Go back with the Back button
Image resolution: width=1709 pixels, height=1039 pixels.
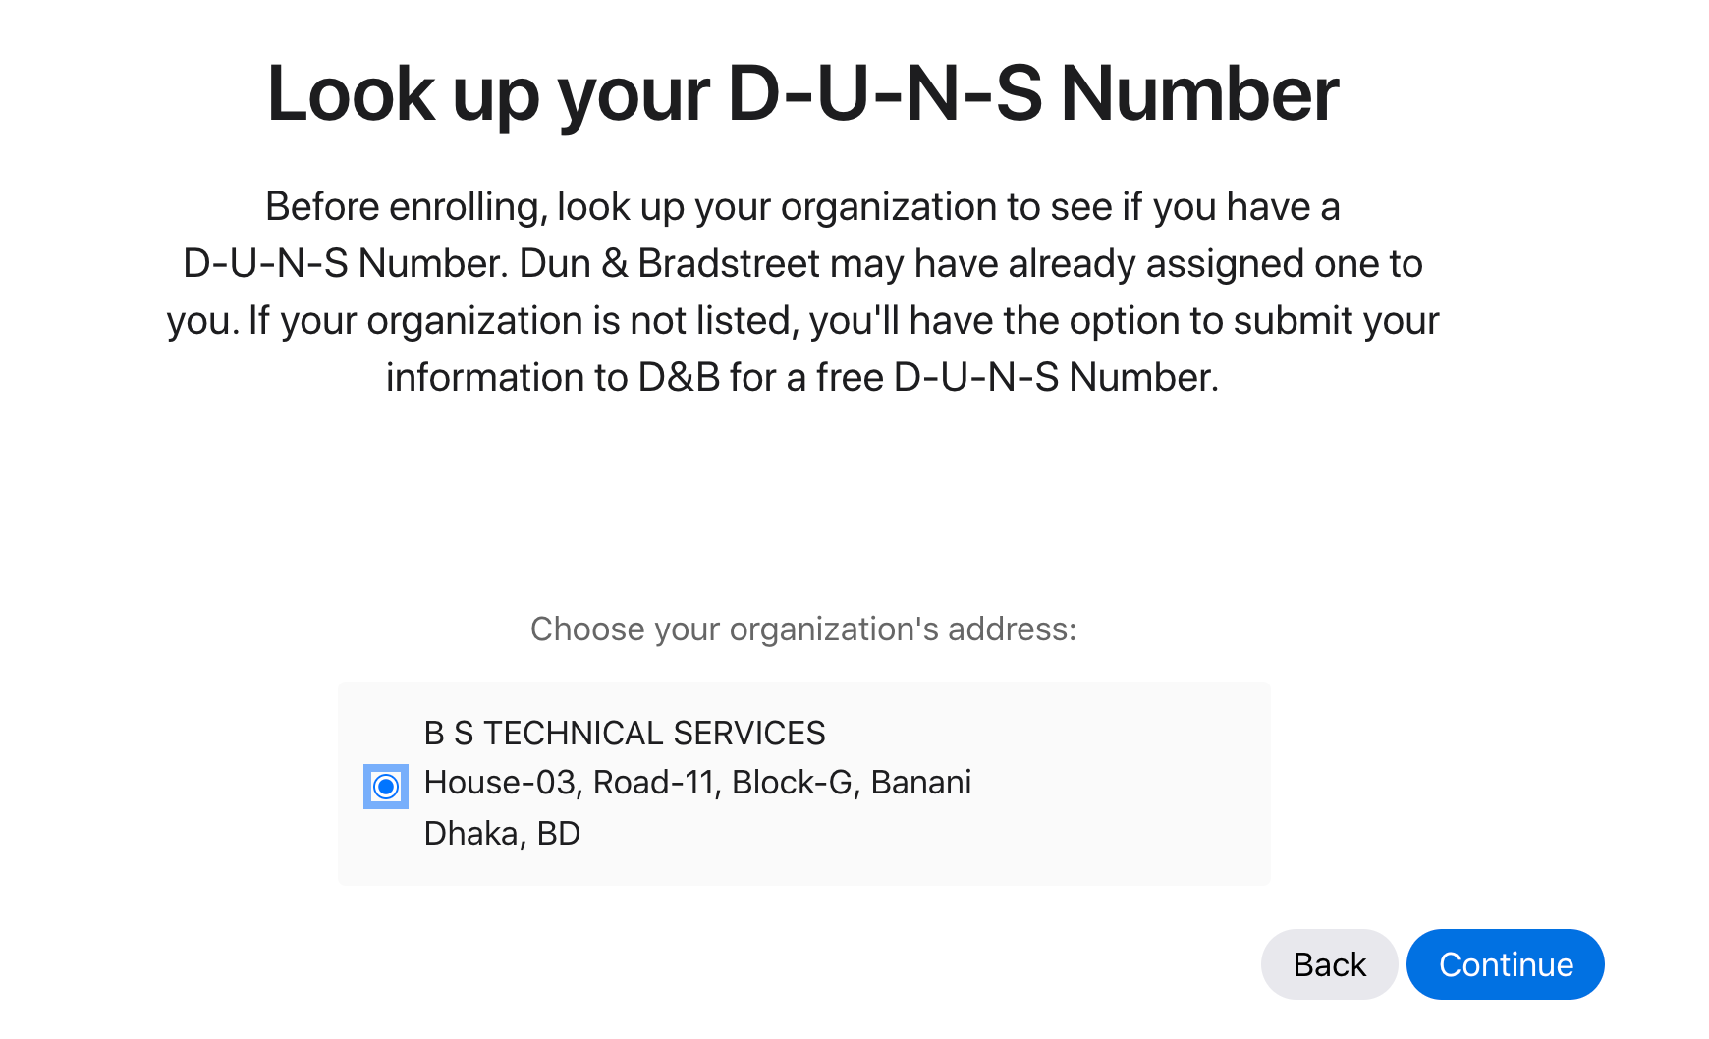[1329, 964]
